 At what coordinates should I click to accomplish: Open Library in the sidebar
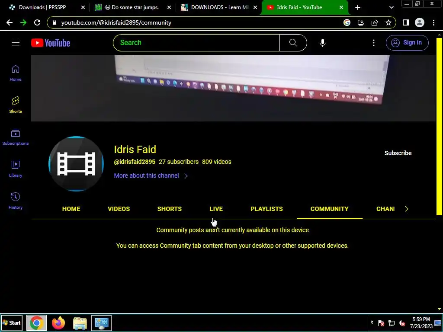[x=16, y=169]
